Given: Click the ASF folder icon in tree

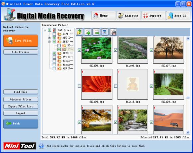Looking at the screenshot, I should coord(59,69).
